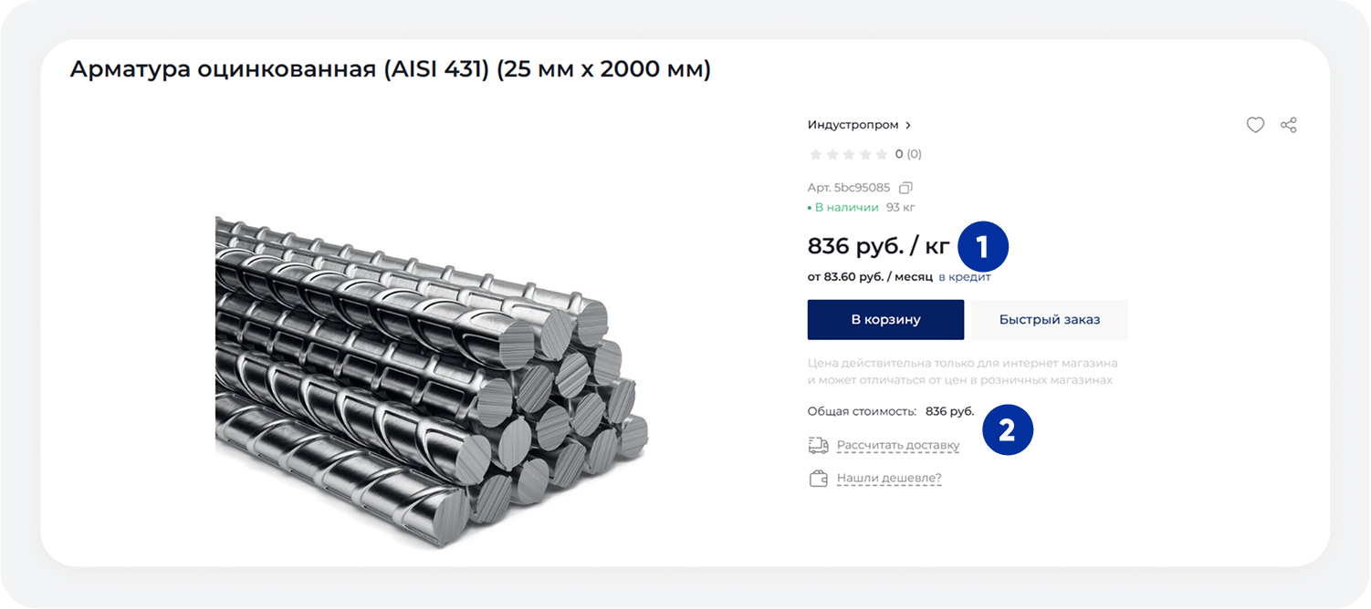Click the reviews count '0 (0)'

tap(908, 154)
